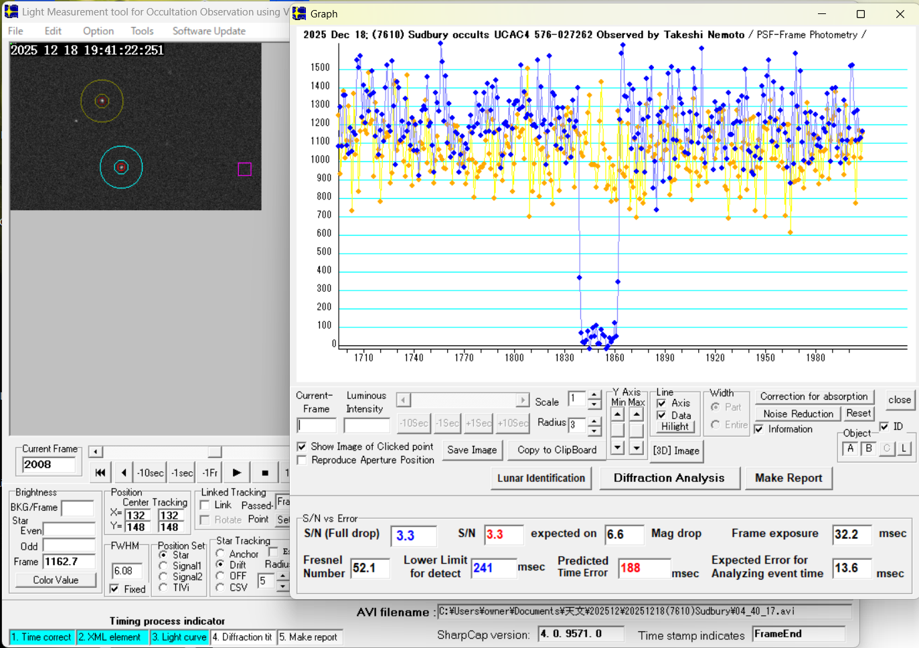
Task: Click the Y Axis Max down arrow
Action: (637, 448)
